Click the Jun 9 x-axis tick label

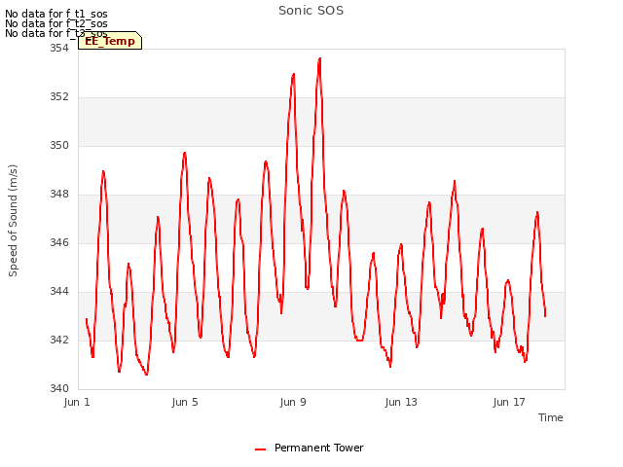click(x=293, y=402)
